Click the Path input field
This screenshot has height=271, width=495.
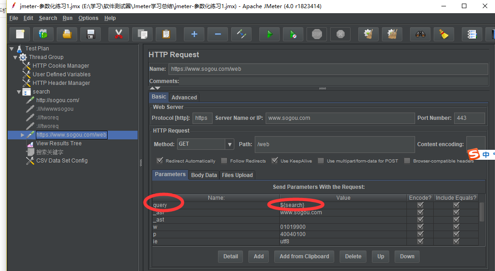pyautogui.click(x=335, y=144)
